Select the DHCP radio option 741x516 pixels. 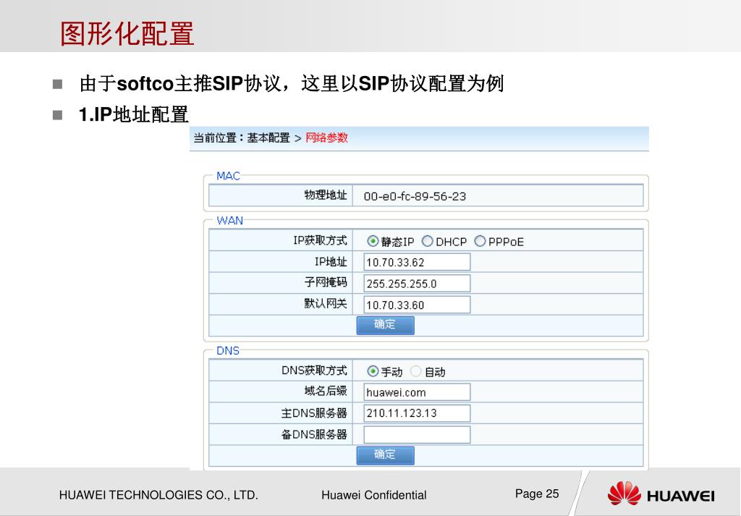(x=427, y=241)
